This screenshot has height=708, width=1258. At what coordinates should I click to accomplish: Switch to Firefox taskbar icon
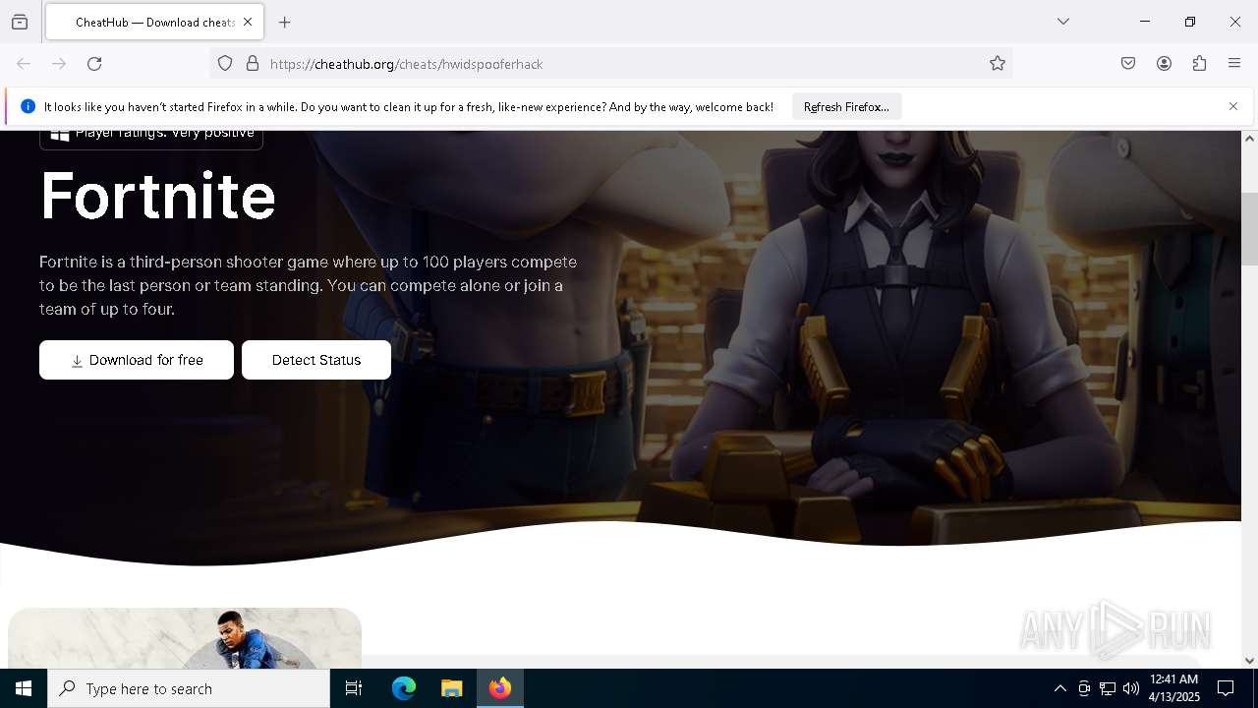500,688
